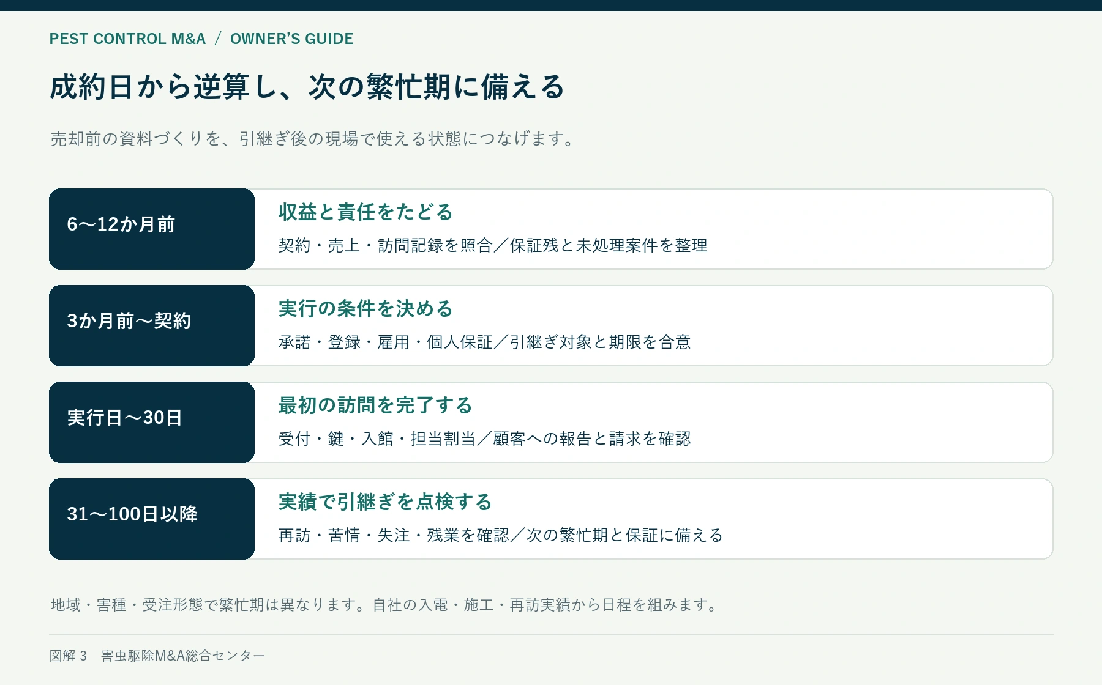Viewport: 1102px width, 685px height.
Task: Click the card title '実績で引継ぎを点検する'
Action: pos(385,502)
